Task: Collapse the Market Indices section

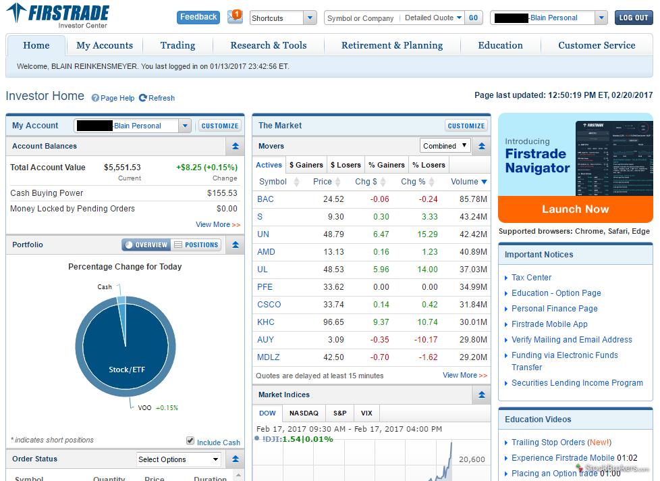Action: 482,395
